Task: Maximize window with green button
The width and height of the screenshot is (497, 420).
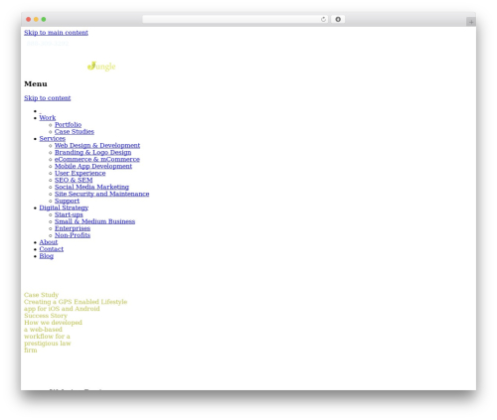Action: pos(44,19)
